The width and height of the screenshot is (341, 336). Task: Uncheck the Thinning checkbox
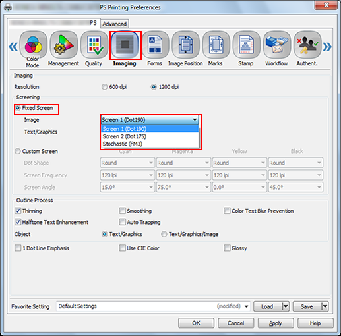click(x=18, y=211)
